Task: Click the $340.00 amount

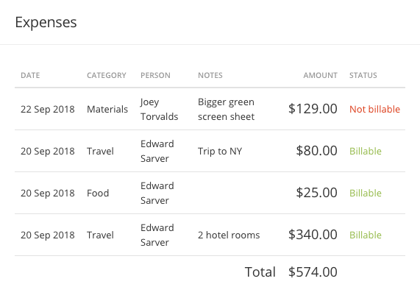Action: tap(313, 235)
